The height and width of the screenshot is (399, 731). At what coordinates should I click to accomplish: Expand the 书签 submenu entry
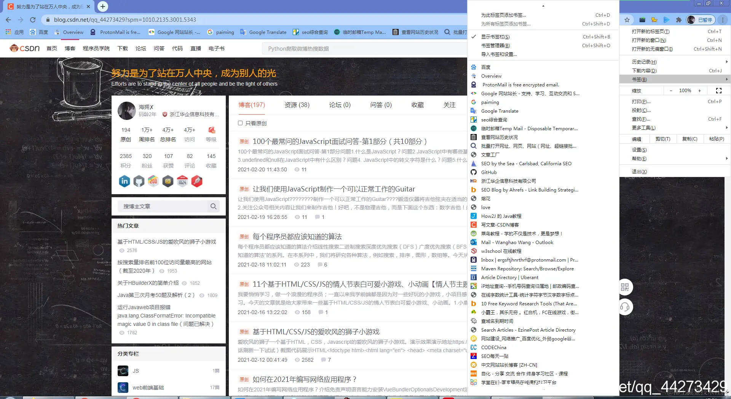click(x=675, y=79)
